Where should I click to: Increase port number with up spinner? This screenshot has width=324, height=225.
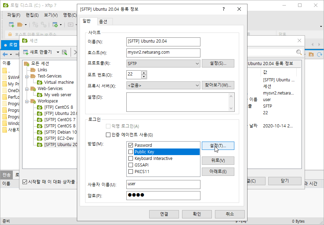[x=144, y=73]
